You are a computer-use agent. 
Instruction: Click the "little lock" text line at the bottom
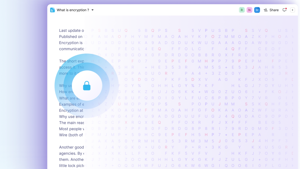point(71,165)
